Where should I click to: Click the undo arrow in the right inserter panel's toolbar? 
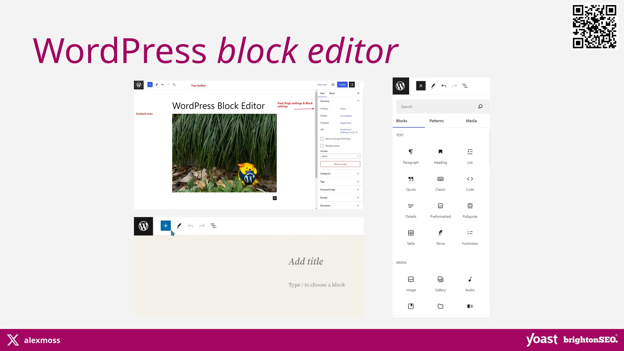click(444, 86)
